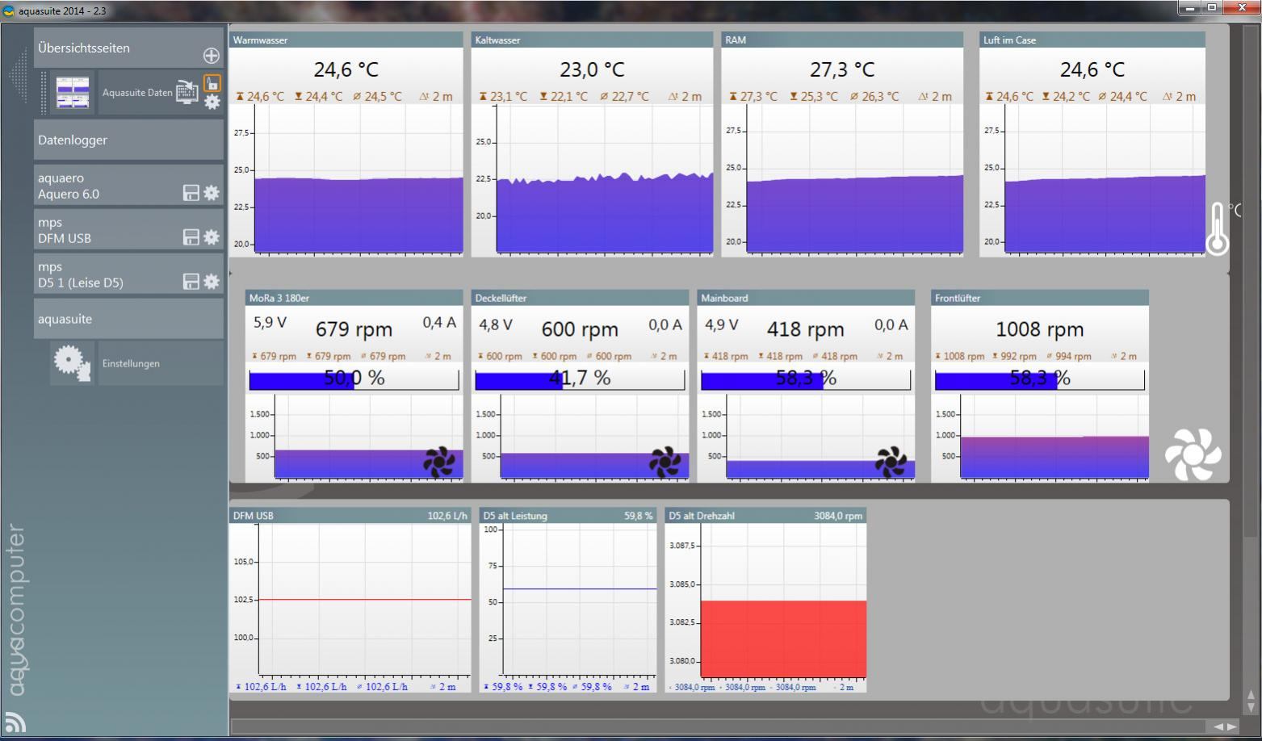Click the left arrow of horizontal scrollbar

point(1218,726)
